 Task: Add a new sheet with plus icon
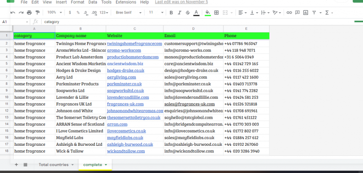(x=16, y=164)
